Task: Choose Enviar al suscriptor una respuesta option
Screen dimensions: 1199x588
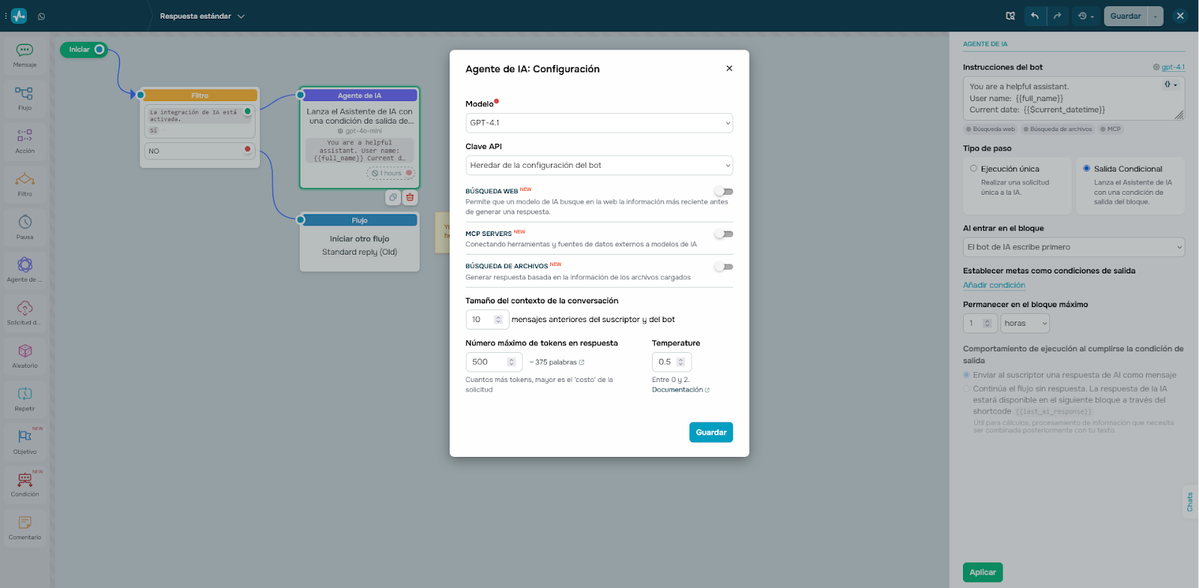Action: 967,375
